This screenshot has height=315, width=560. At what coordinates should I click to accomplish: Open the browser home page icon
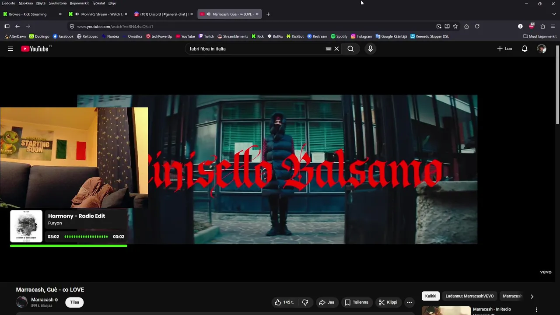tap(466, 26)
